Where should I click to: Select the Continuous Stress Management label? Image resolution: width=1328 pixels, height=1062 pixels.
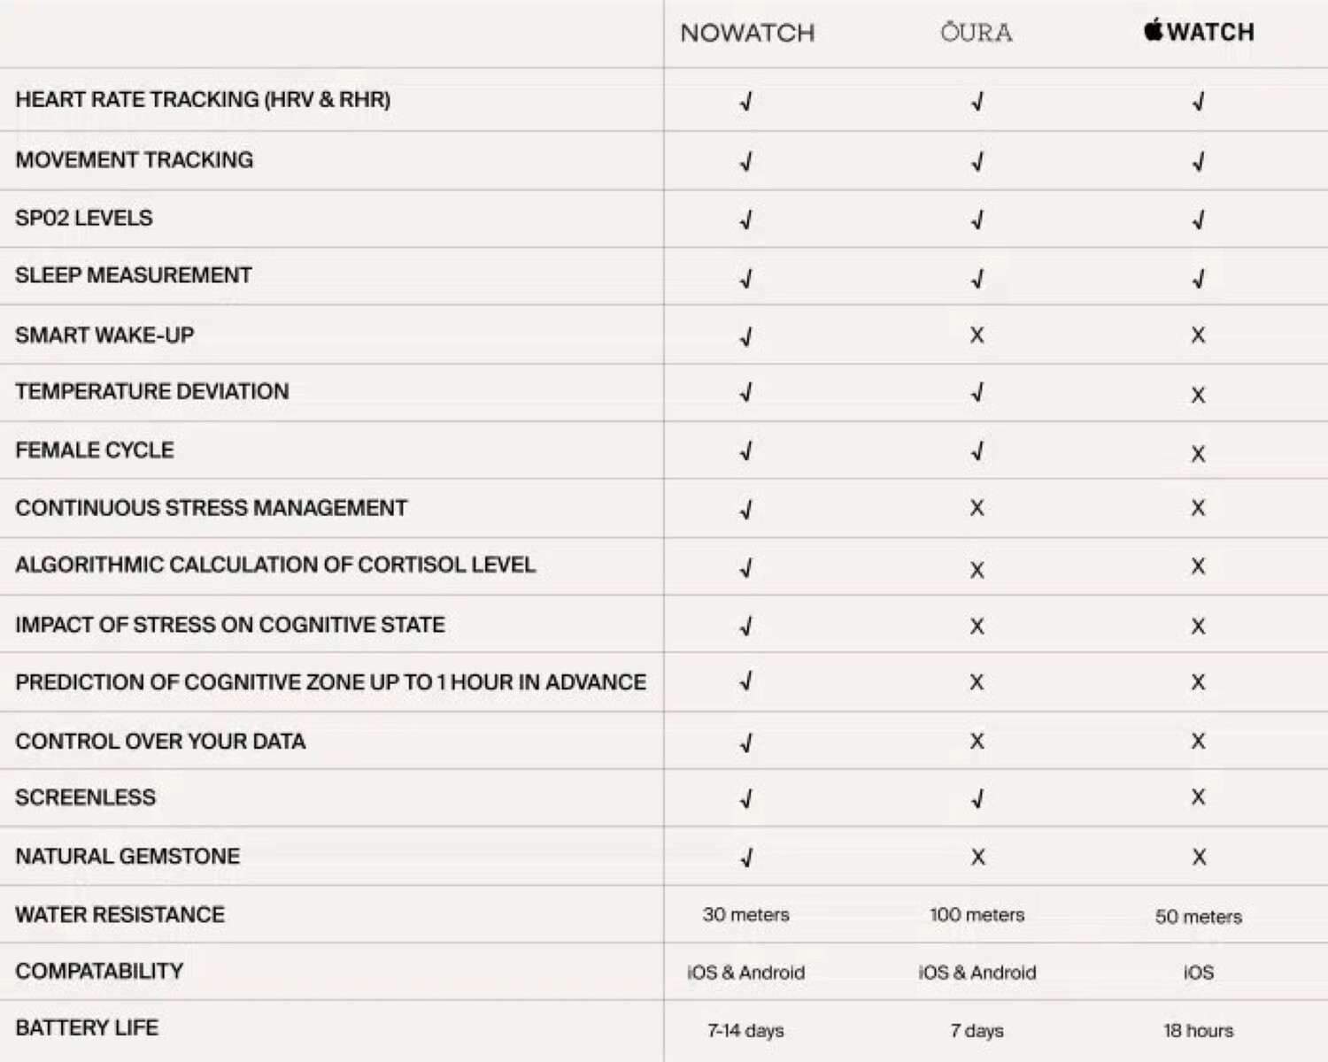tap(212, 508)
